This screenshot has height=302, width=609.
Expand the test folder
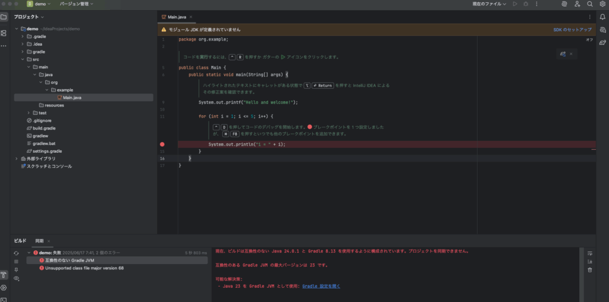click(29, 113)
